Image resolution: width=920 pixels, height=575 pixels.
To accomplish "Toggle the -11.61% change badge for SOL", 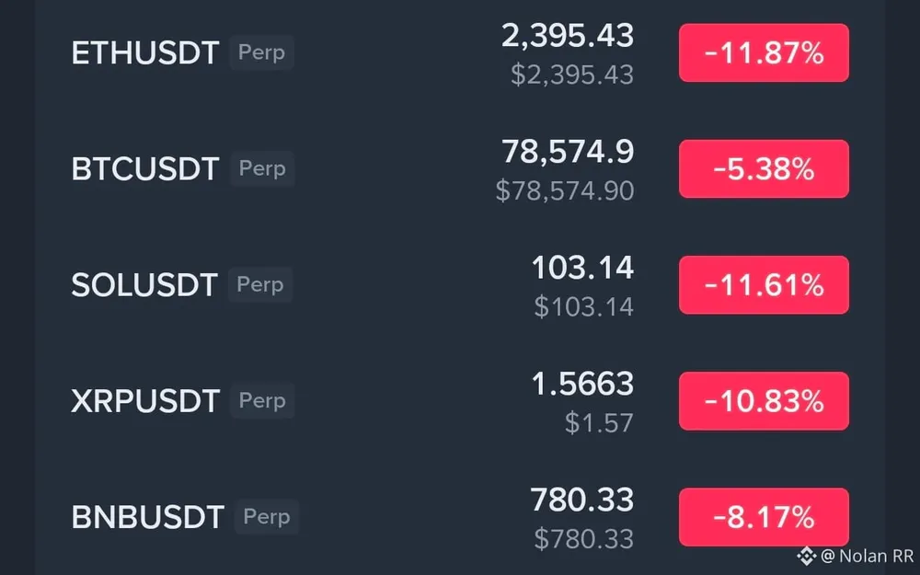I will pyautogui.click(x=764, y=285).
